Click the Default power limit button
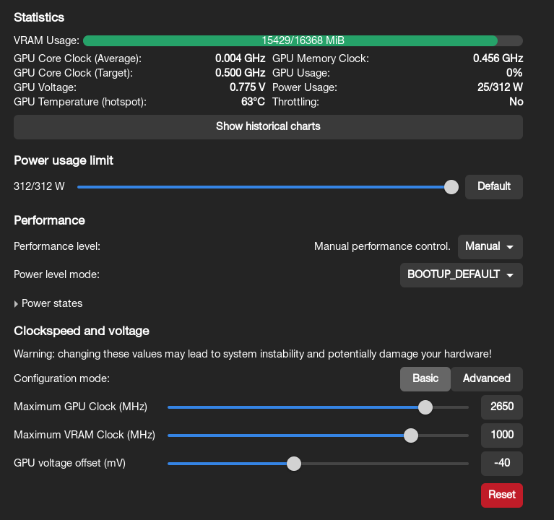This screenshot has height=520, width=554. pyautogui.click(x=493, y=186)
